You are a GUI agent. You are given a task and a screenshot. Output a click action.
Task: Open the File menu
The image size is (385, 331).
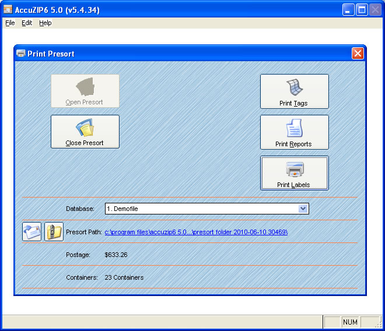[10, 23]
